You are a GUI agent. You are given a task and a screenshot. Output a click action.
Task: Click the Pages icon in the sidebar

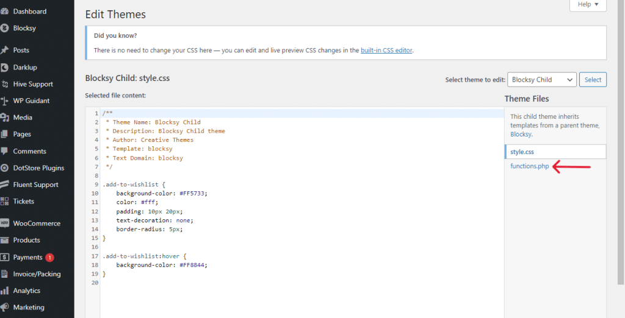pyautogui.click(x=4, y=134)
